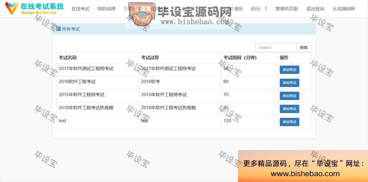Click the 搜索 button
Image resolution: width=368 pixels, height=182 pixels.
tap(304, 48)
